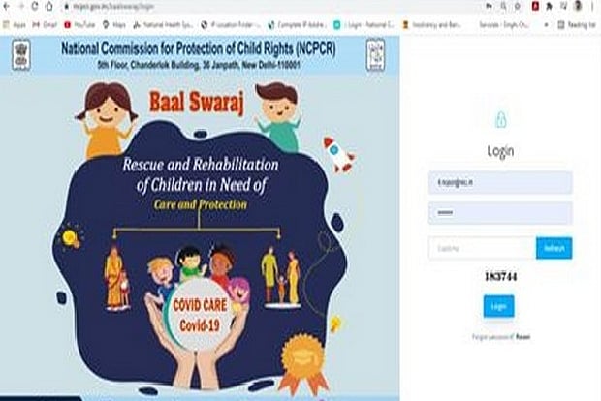The height and width of the screenshot is (401, 601).
Task: Reload the current page
Action: (x=35, y=6)
